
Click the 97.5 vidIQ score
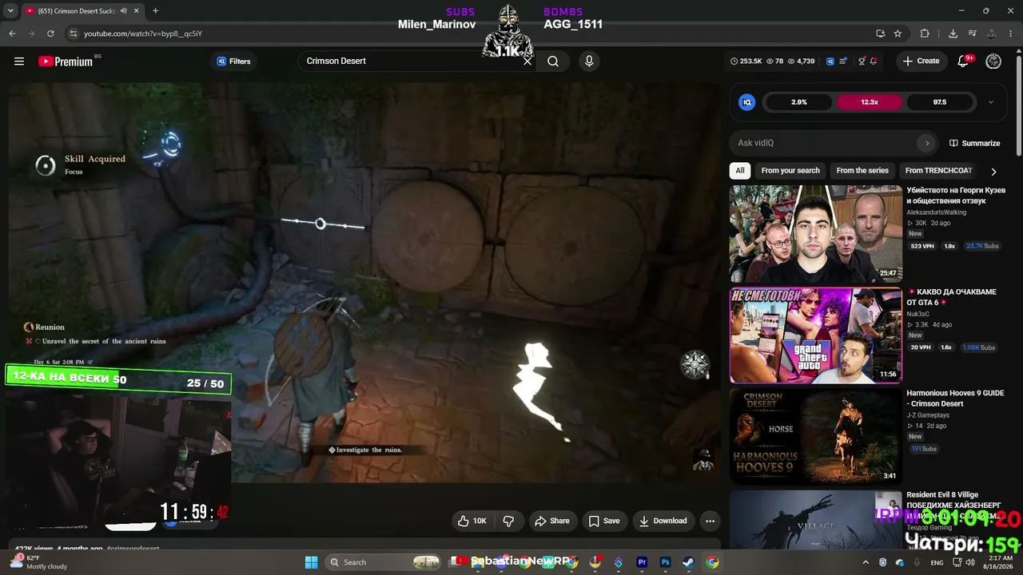(940, 102)
